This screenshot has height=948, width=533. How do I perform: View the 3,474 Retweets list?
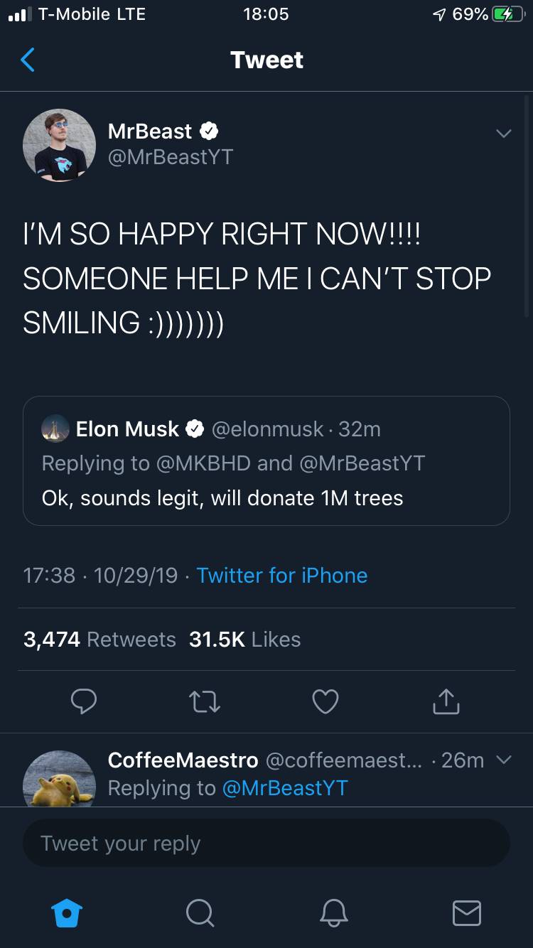tap(99, 639)
